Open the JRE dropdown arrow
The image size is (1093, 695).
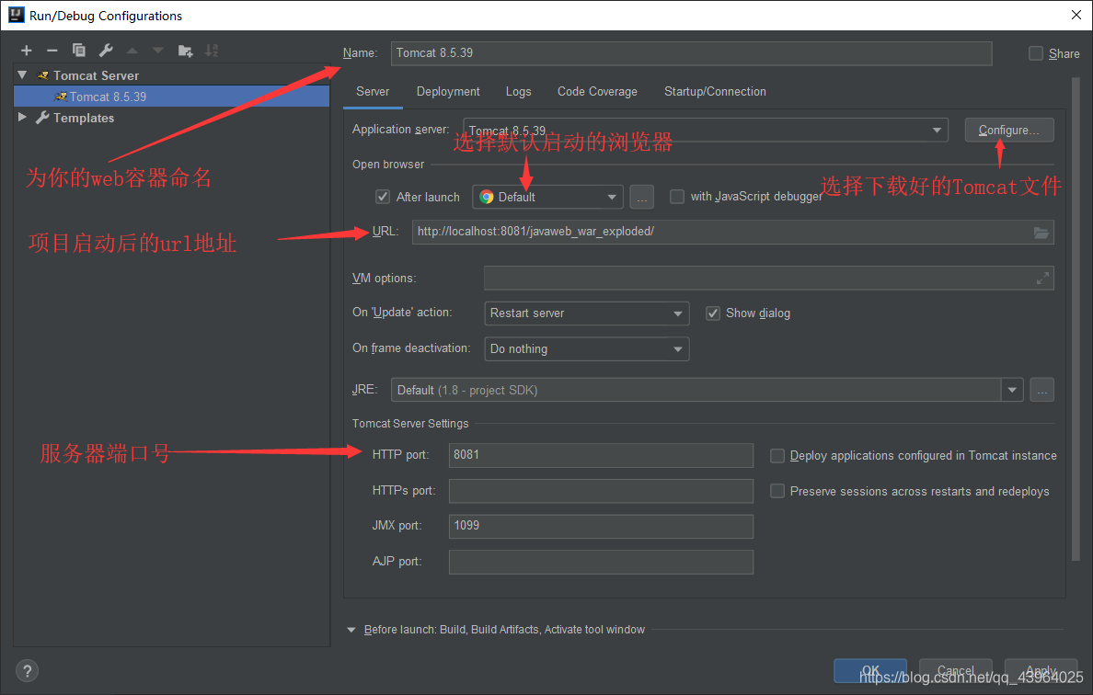pos(1012,390)
